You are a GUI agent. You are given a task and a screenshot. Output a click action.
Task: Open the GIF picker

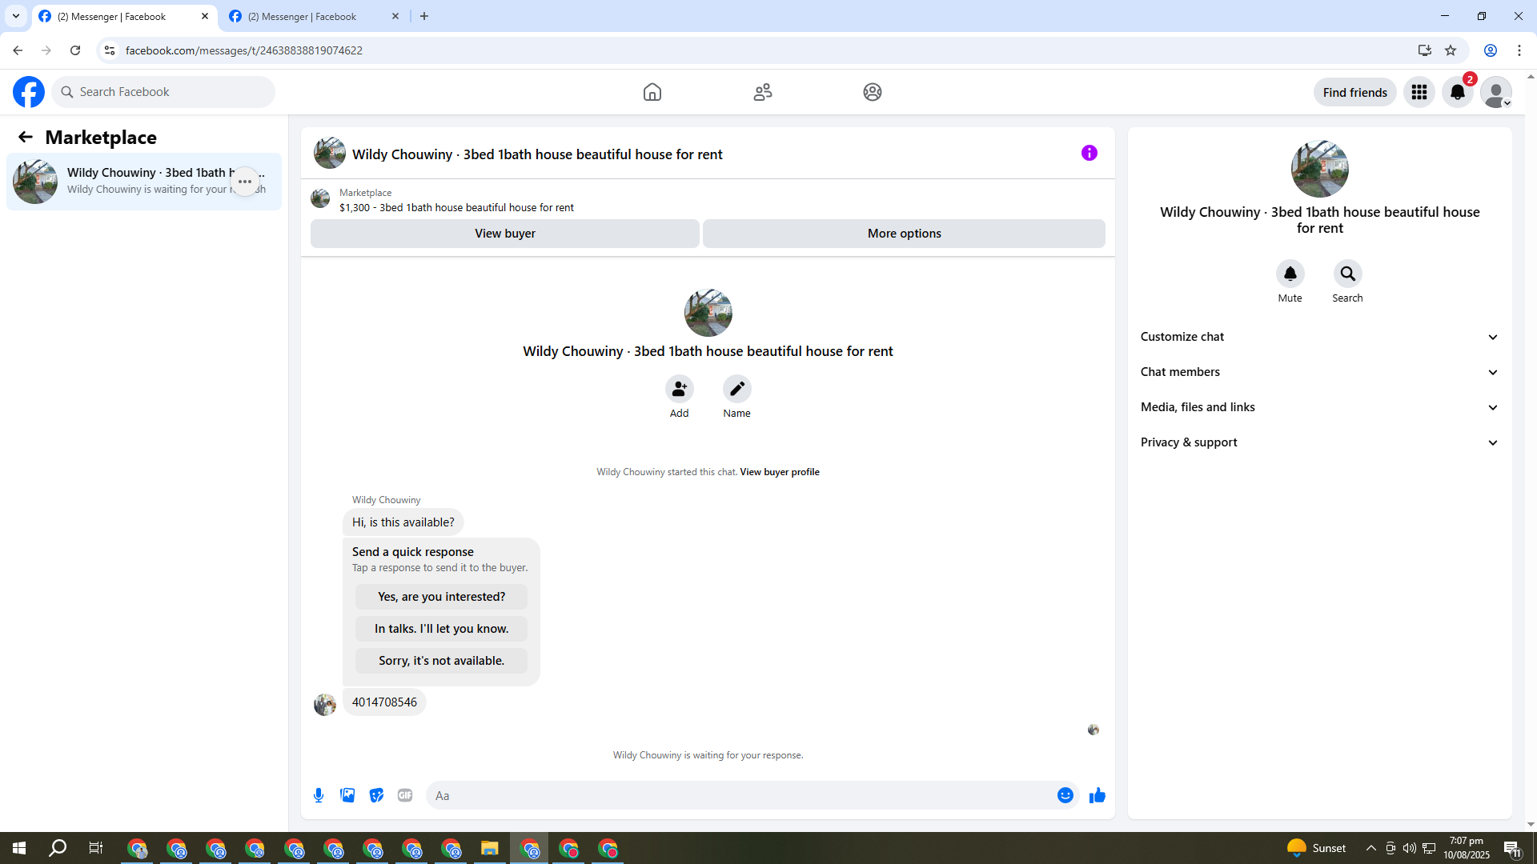tap(405, 795)
